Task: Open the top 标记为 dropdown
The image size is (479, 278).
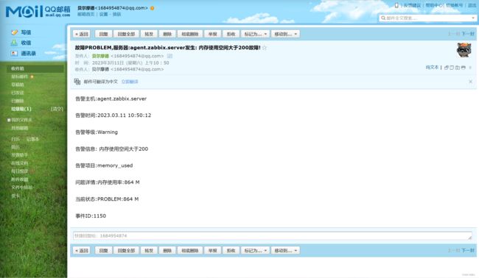Action: click(x=256, y=34)
